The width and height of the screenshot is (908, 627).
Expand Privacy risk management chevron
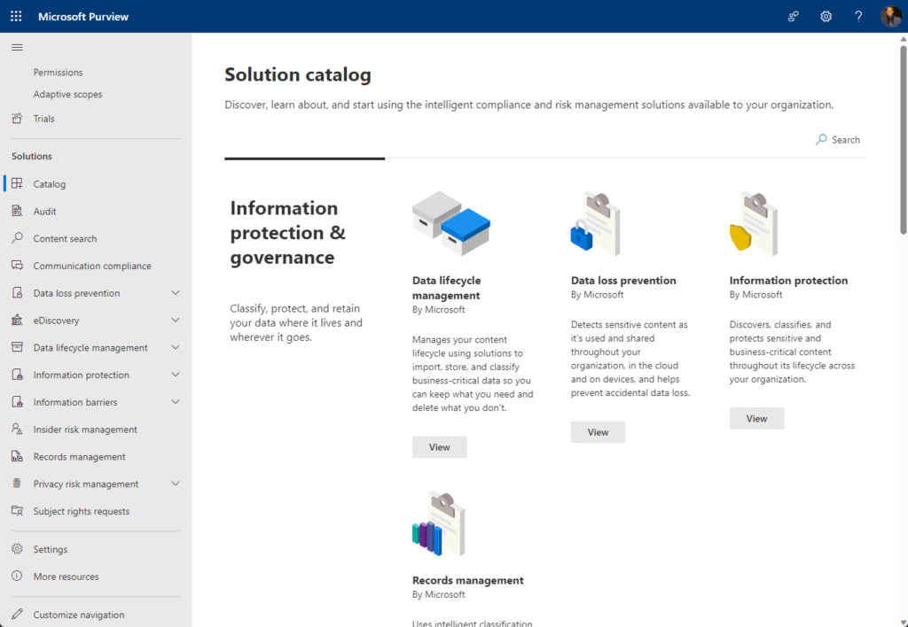[x=175, y=484]
